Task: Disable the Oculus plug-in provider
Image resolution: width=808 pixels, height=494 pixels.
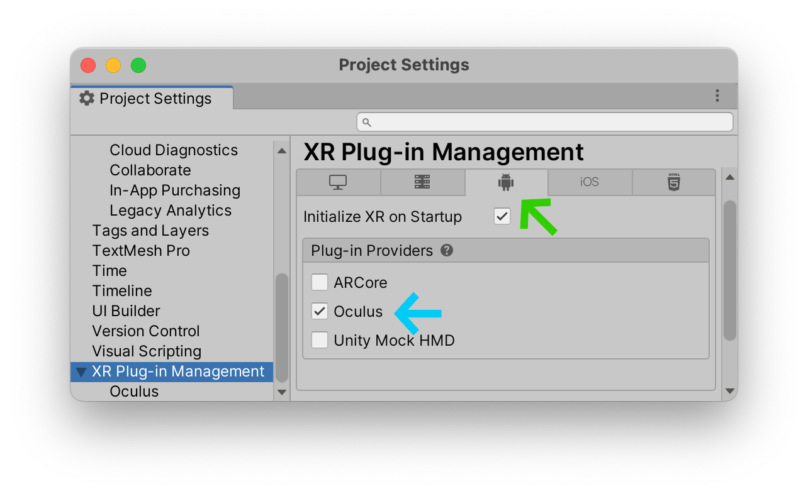Action: pos(319,311)
